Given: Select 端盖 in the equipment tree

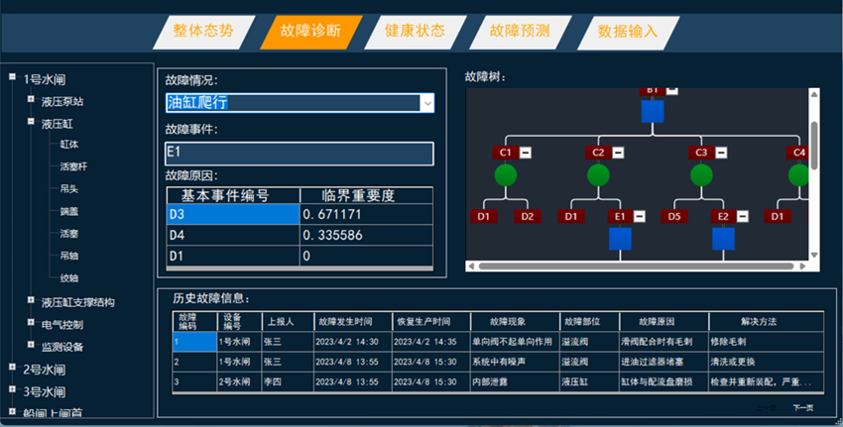Looking at the screenshot, I should (x=69, y=212).
